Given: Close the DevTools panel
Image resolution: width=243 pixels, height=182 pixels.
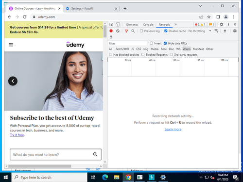Looking at the screenshot, I should pos(235,24).
